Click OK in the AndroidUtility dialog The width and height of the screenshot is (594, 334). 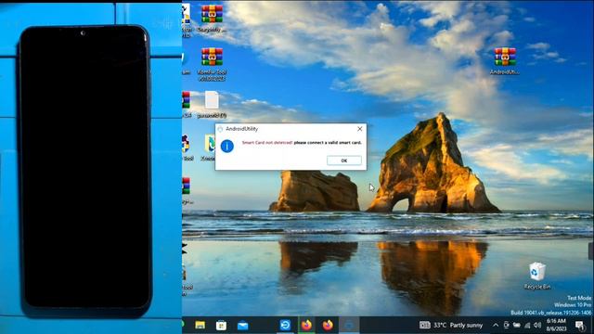[x=344, y=161]
